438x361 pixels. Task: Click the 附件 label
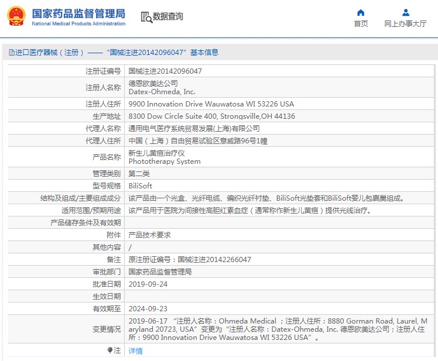coord(114,235)
